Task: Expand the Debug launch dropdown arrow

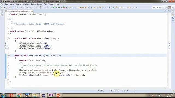Action: point(52,7)
